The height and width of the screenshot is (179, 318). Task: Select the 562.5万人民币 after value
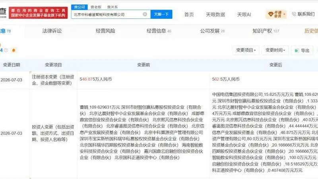coord(226,79)
